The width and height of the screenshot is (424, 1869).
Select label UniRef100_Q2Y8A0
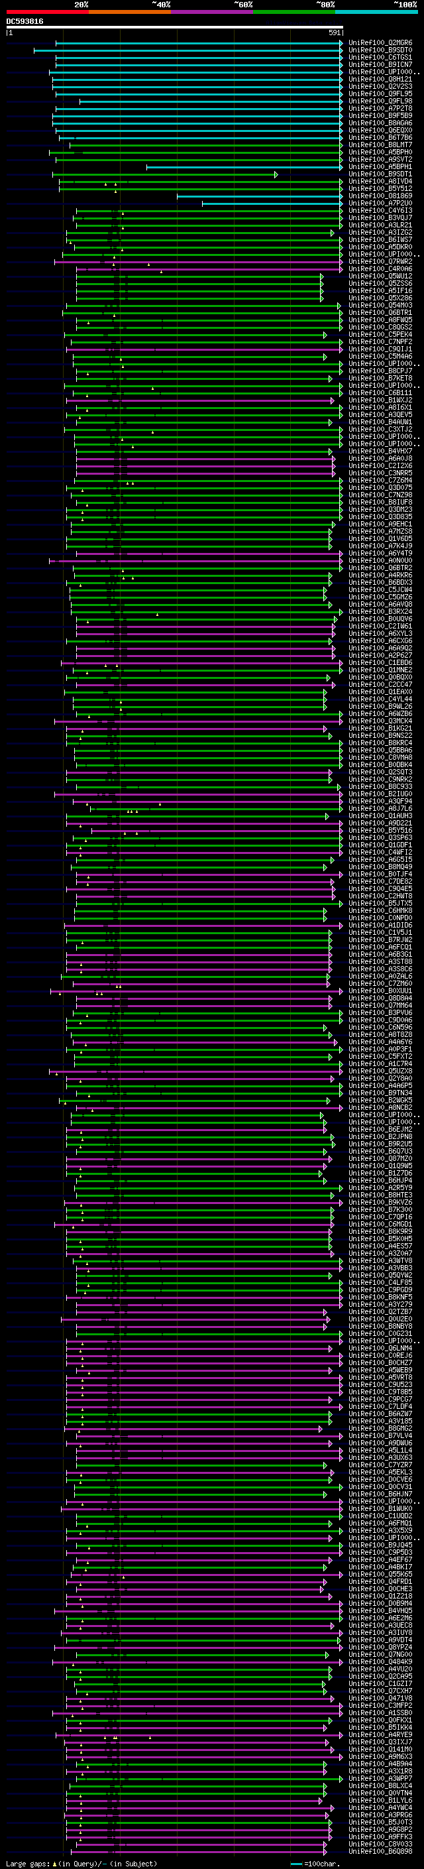point(380,1079)
